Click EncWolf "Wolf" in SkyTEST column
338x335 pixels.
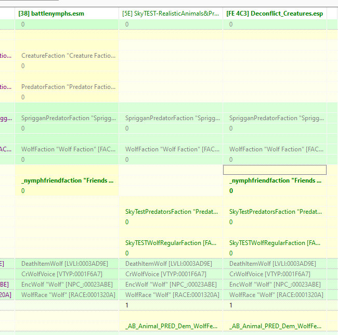pos(171,285)
